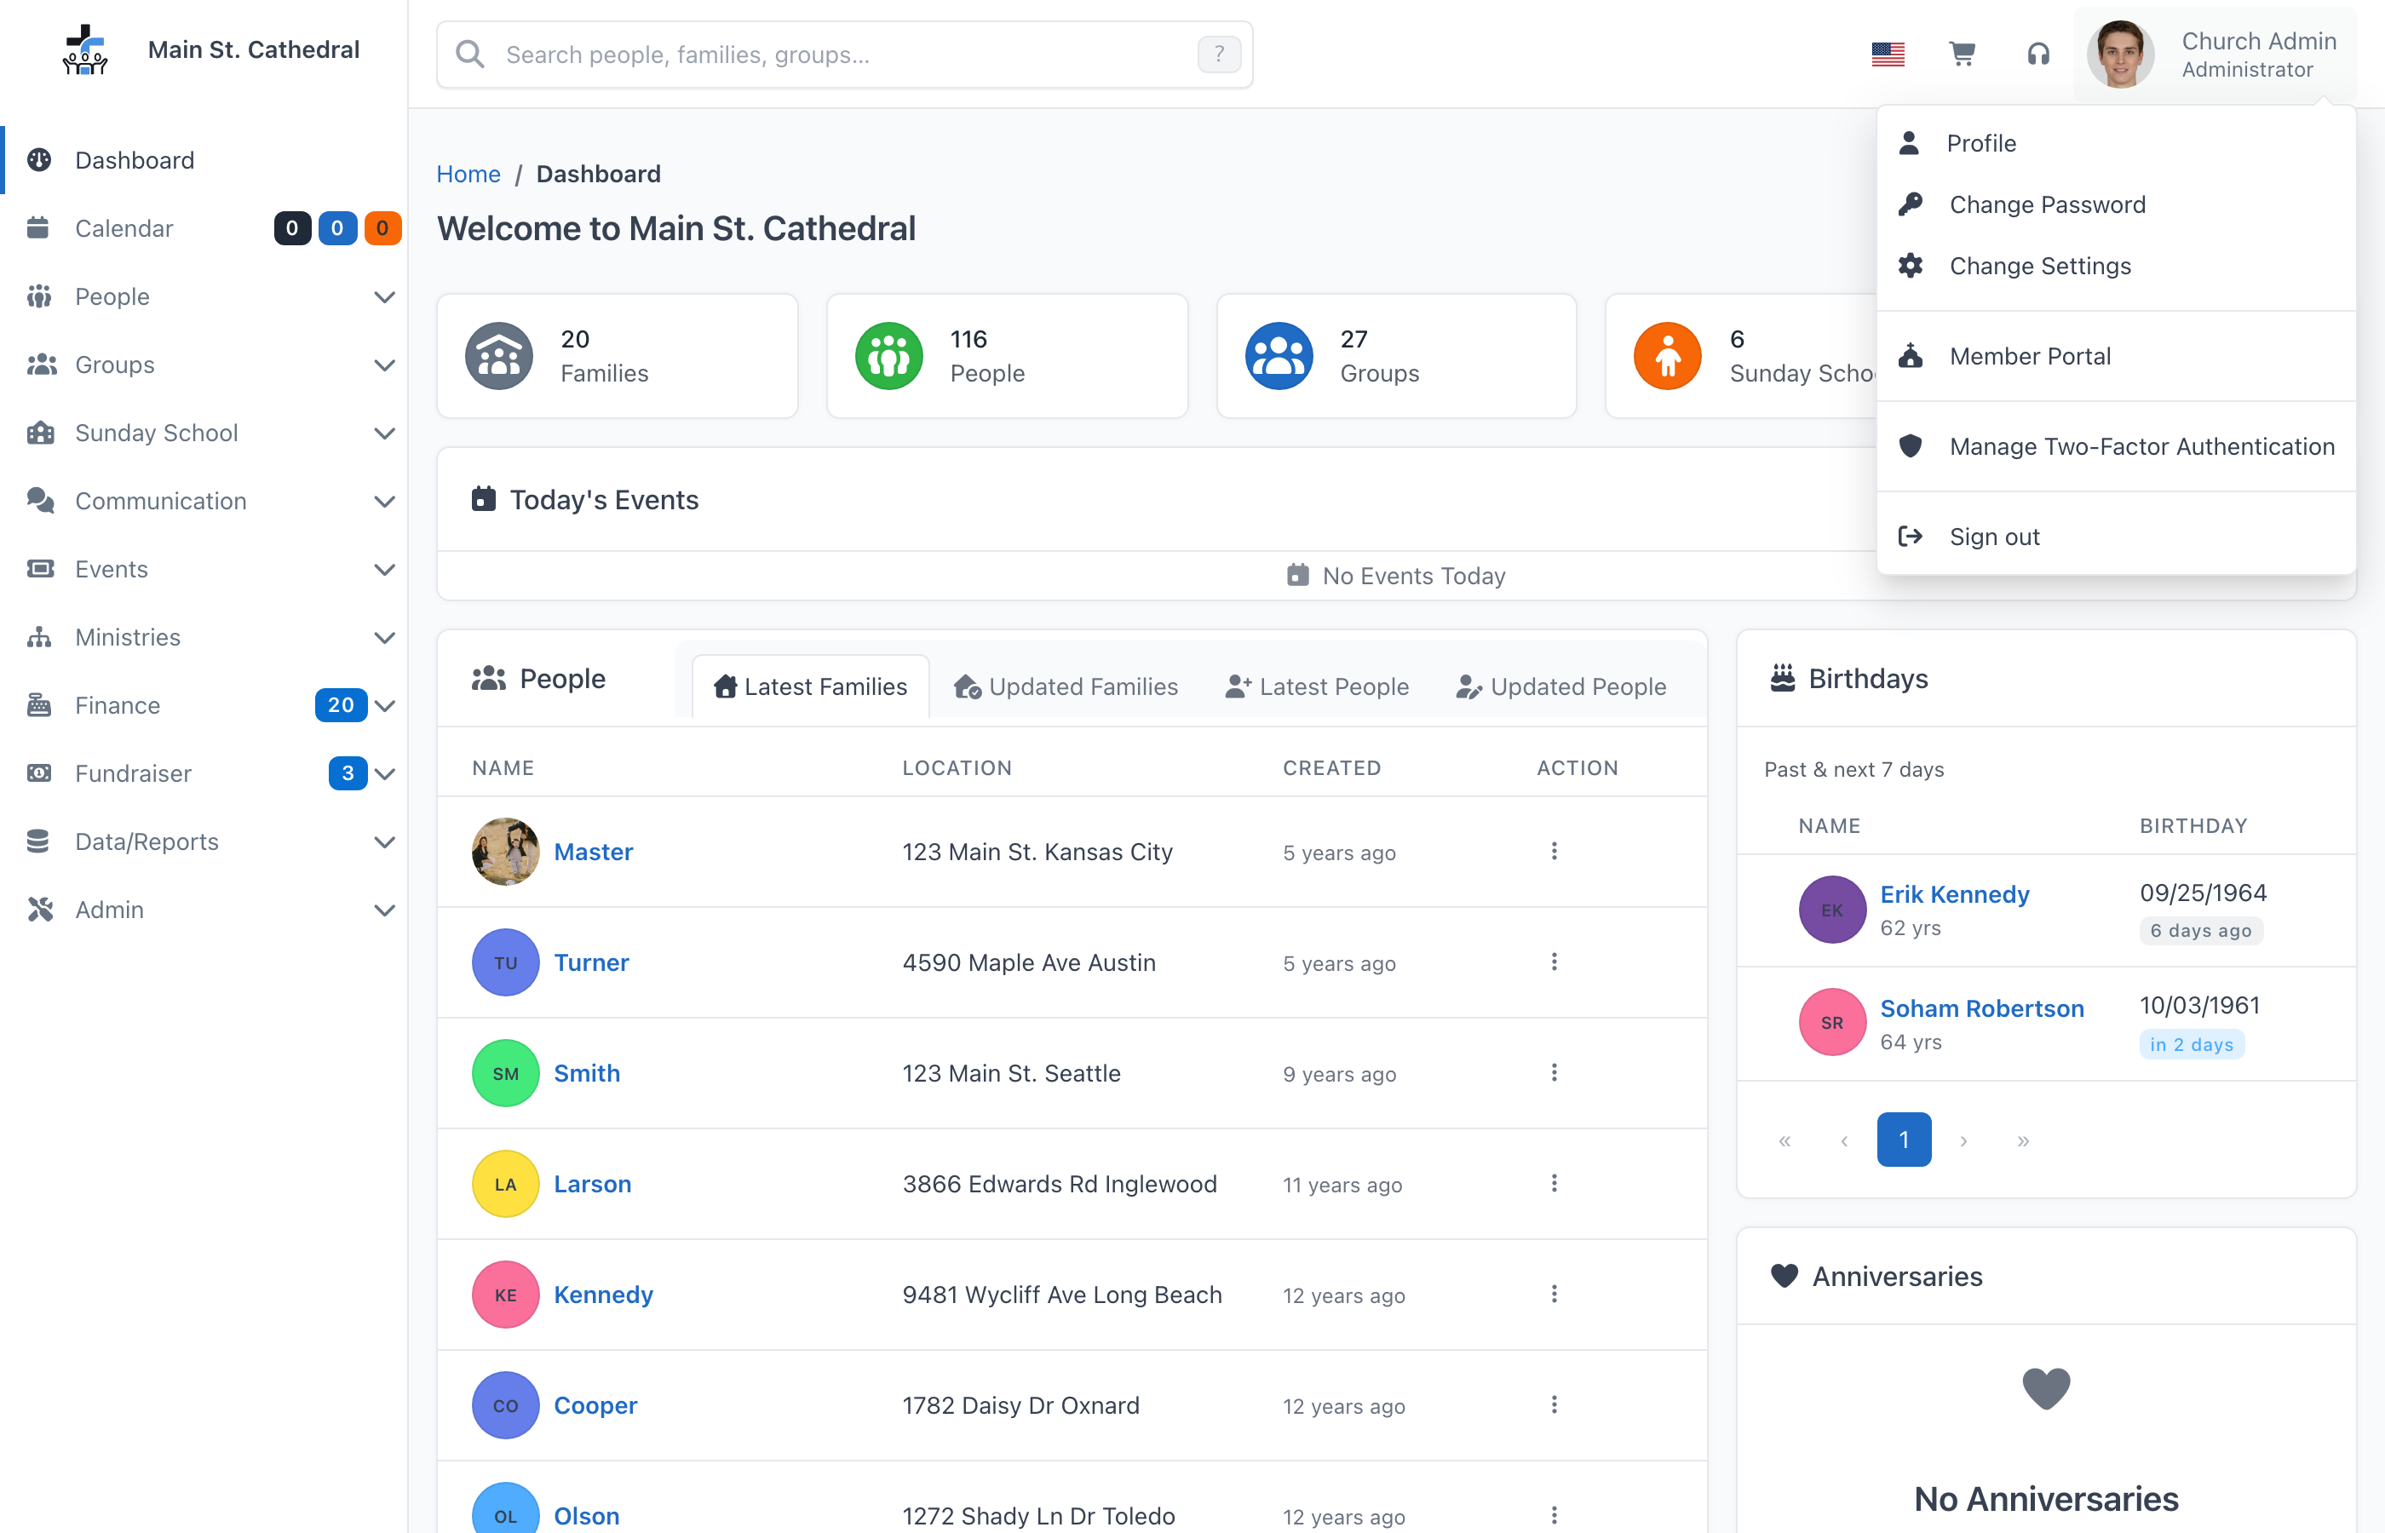This screenshot has height=1533, width=2385.
Task: Click the gray Families stat icon
Action: 498,355
